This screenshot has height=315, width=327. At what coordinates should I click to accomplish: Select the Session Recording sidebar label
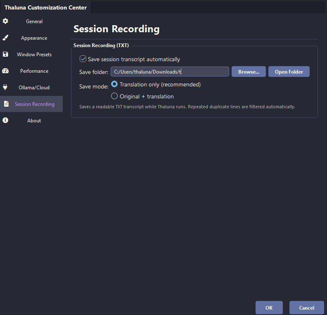click(35, 104)
